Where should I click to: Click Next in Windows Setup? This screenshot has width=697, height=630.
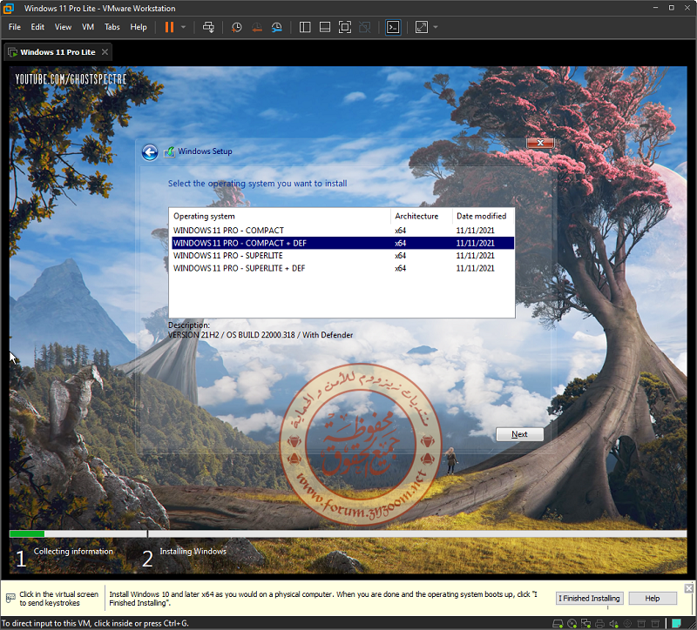tap(519, 434)
